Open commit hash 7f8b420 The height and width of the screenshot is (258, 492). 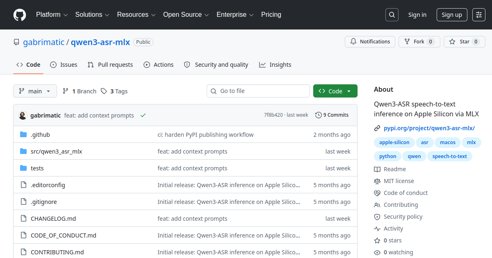(273, 115)
